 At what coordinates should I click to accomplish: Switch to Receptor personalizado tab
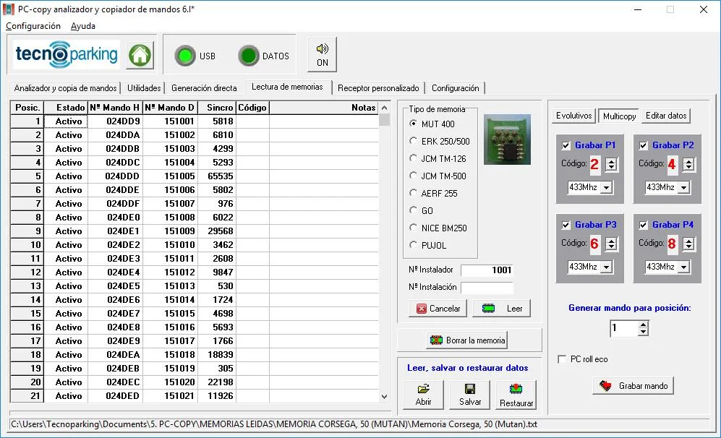[378, 87]
